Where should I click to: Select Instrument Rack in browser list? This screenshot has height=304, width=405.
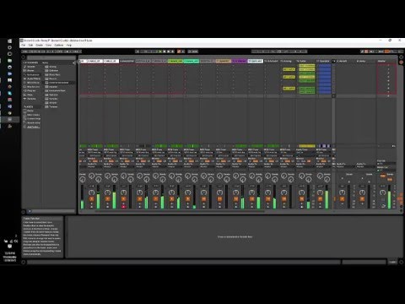click(x=57, y=90)
